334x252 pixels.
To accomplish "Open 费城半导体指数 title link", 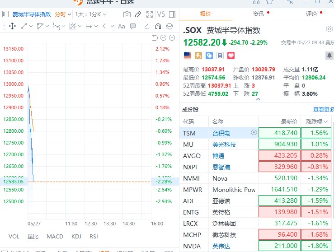I will [32, 14].
